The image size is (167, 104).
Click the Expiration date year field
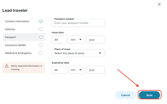pos(95,70)
